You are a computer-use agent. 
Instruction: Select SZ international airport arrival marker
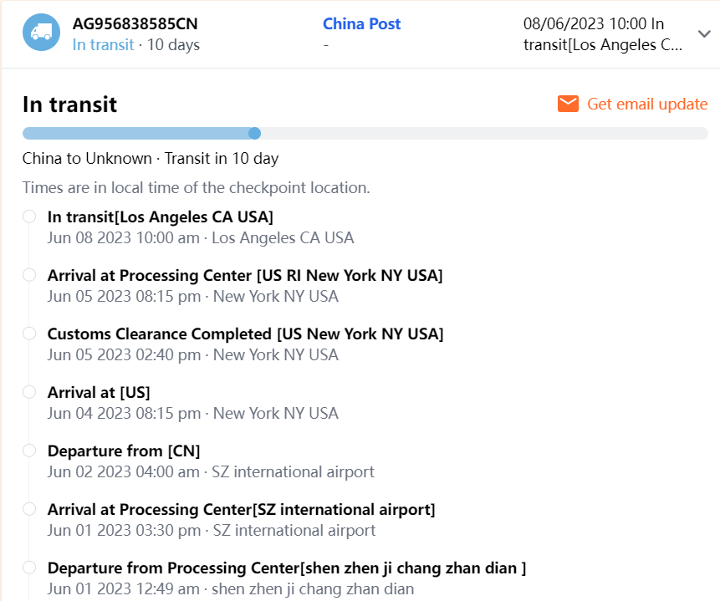[x=29, y=509]
